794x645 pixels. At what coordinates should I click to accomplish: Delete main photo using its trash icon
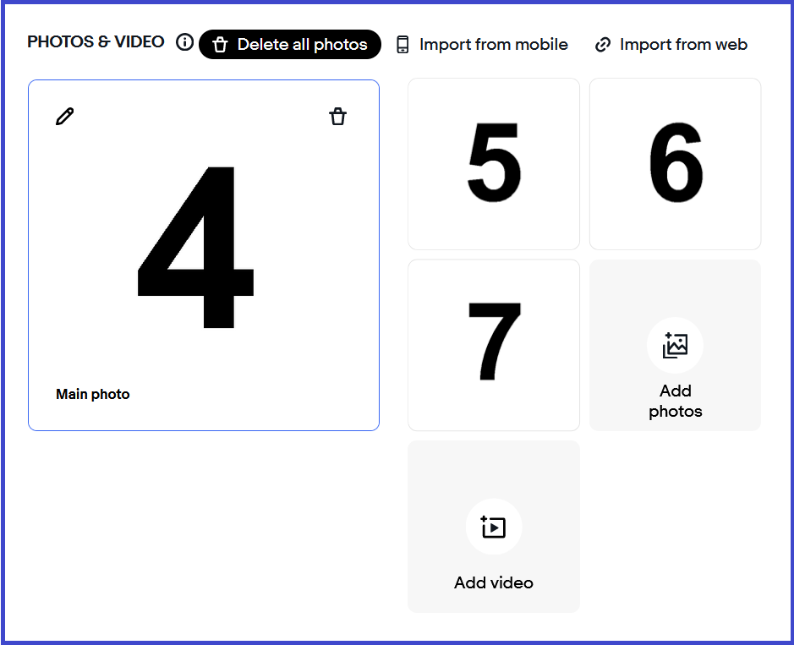point(337,117)
